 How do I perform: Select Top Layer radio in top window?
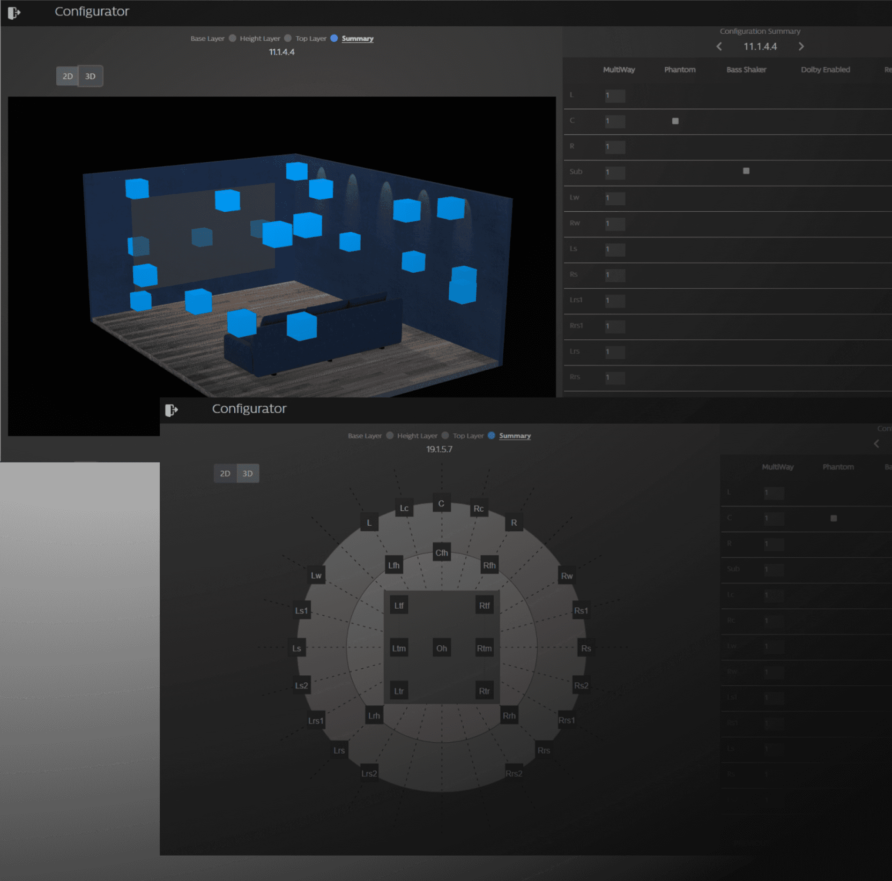[x=334, y=38]
